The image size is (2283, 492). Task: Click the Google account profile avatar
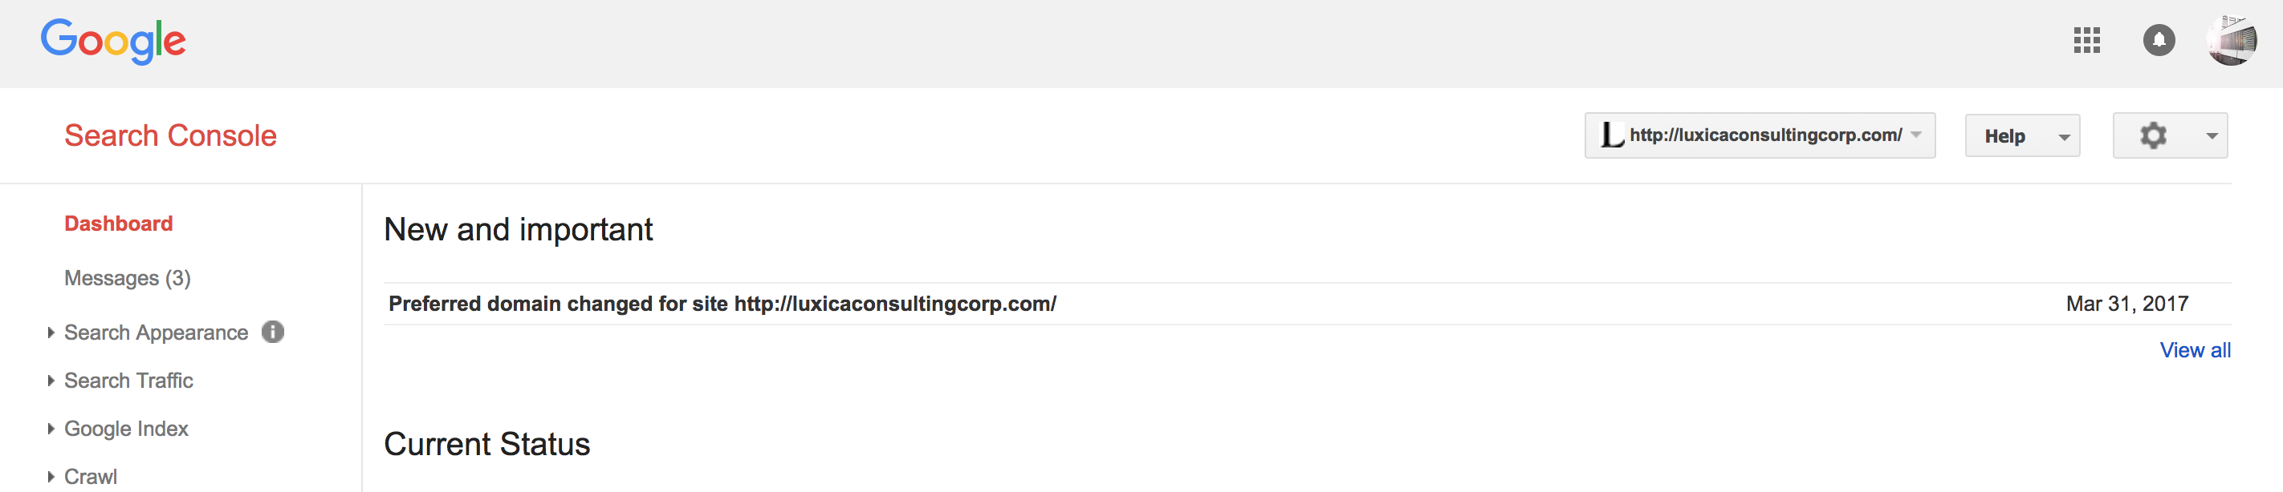[2234, 40]
